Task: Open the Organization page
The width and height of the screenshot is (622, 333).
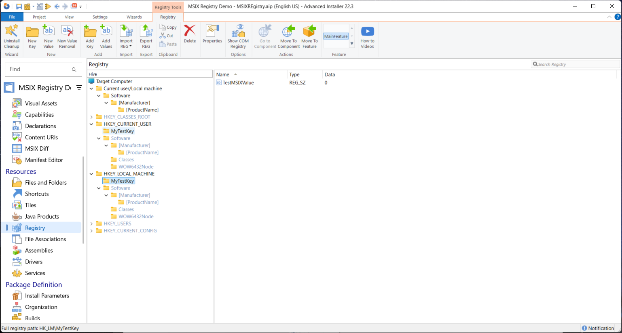Action: point(41,307)
